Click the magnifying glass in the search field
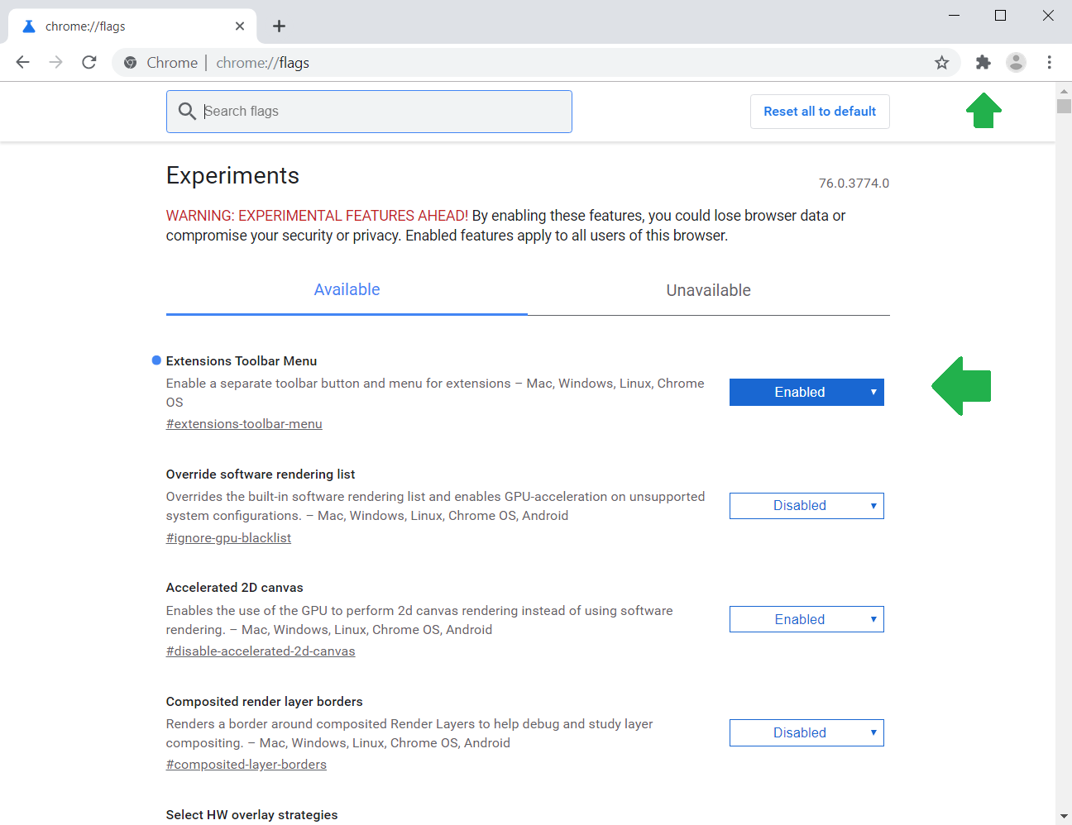 pos(187,111)
